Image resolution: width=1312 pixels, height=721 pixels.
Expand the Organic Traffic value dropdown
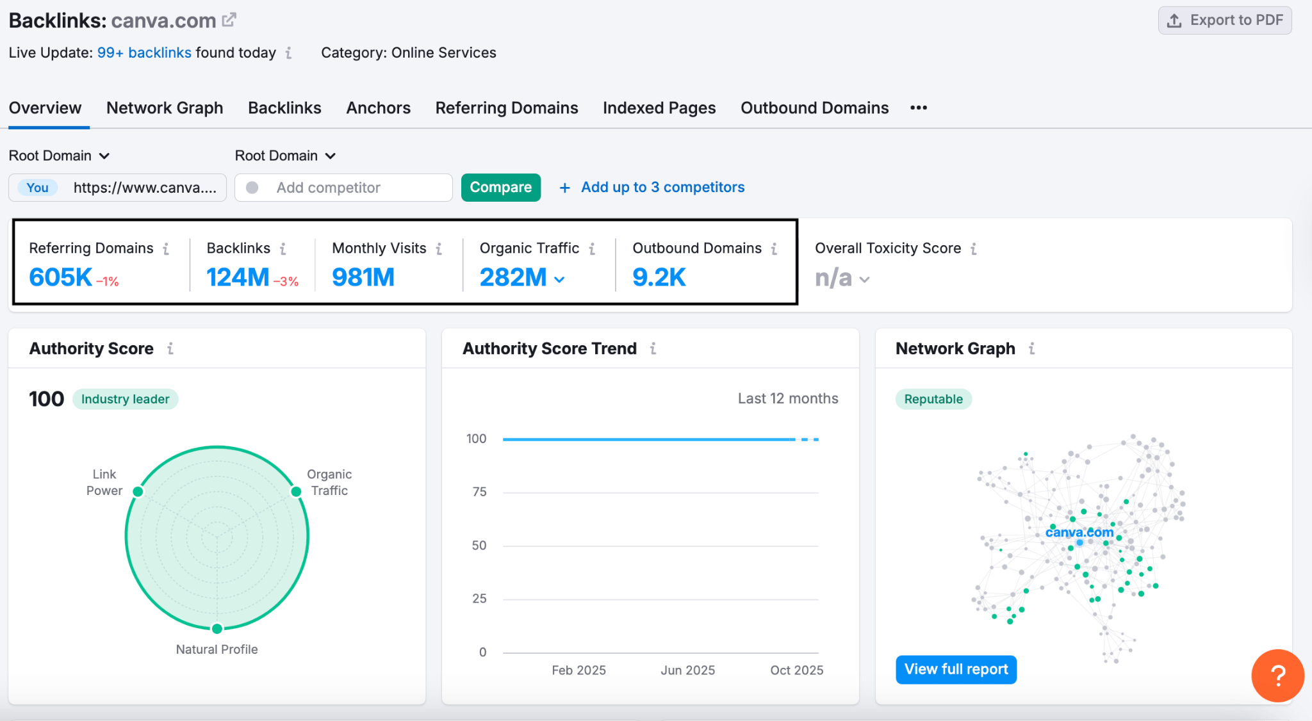(560, 279)
